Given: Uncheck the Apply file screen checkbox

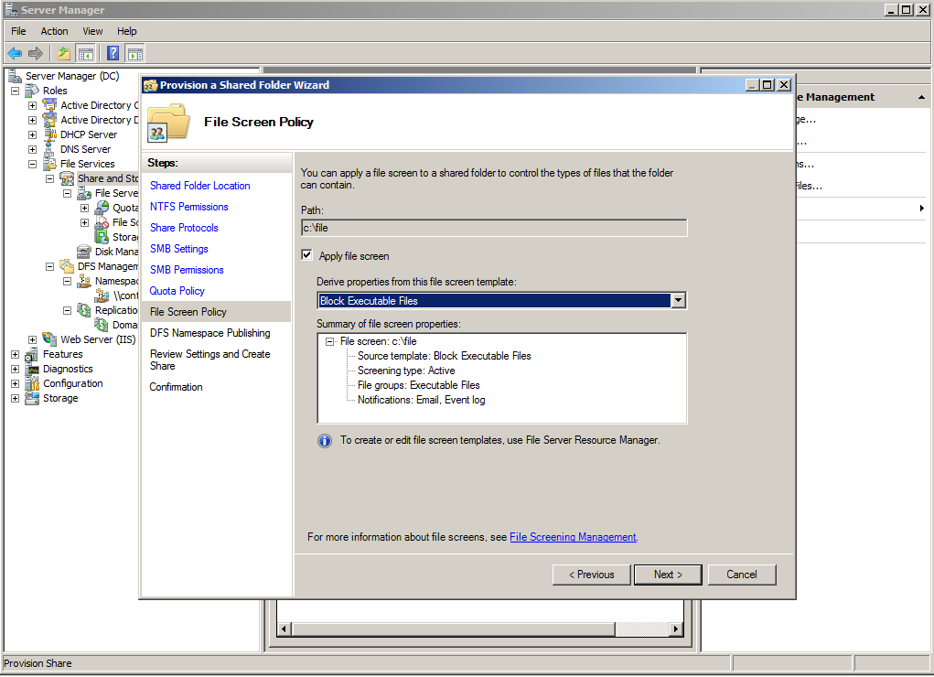Looking at the screenshot, I should (x=306, y=255).
